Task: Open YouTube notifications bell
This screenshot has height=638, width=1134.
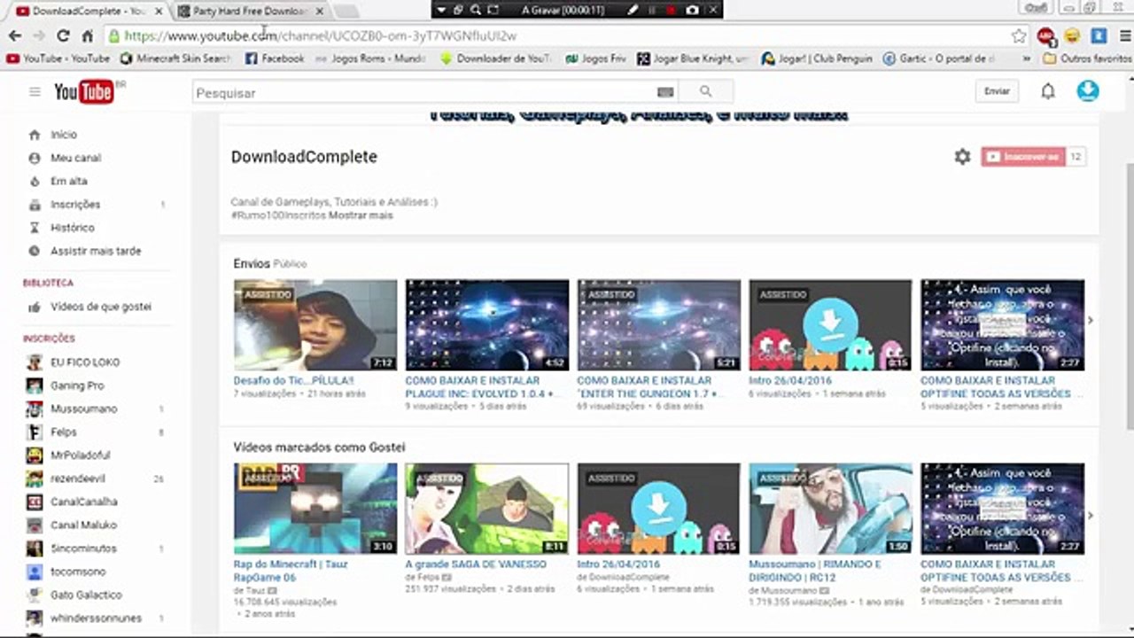Action: (1048, 91)
